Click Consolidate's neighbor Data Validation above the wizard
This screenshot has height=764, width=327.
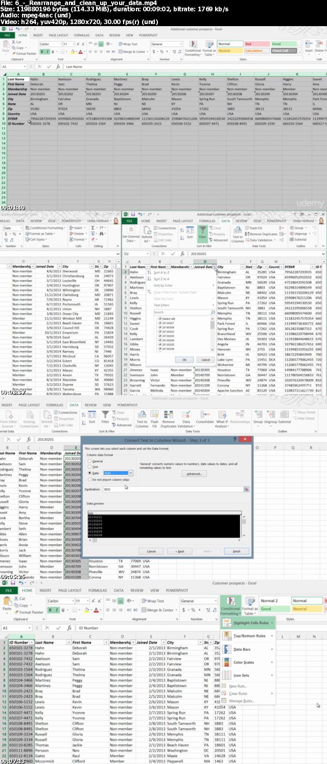(x=186, y=415)
